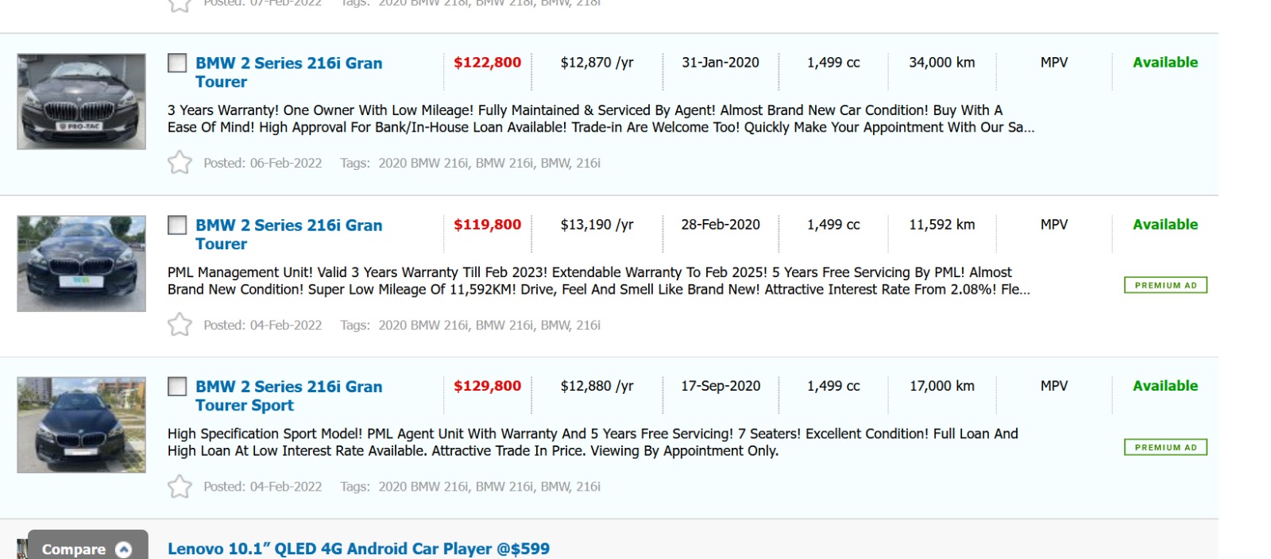Click the 'BMW' tag on Sport listing
The image size is (1271, 559).
555,486
